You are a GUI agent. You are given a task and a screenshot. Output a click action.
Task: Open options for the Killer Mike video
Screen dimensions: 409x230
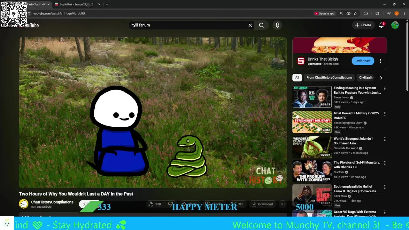click(385, 187)
